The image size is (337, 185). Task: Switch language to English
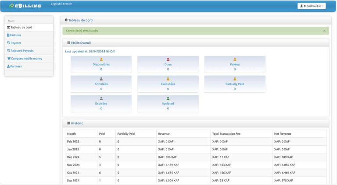pos(56,4)
